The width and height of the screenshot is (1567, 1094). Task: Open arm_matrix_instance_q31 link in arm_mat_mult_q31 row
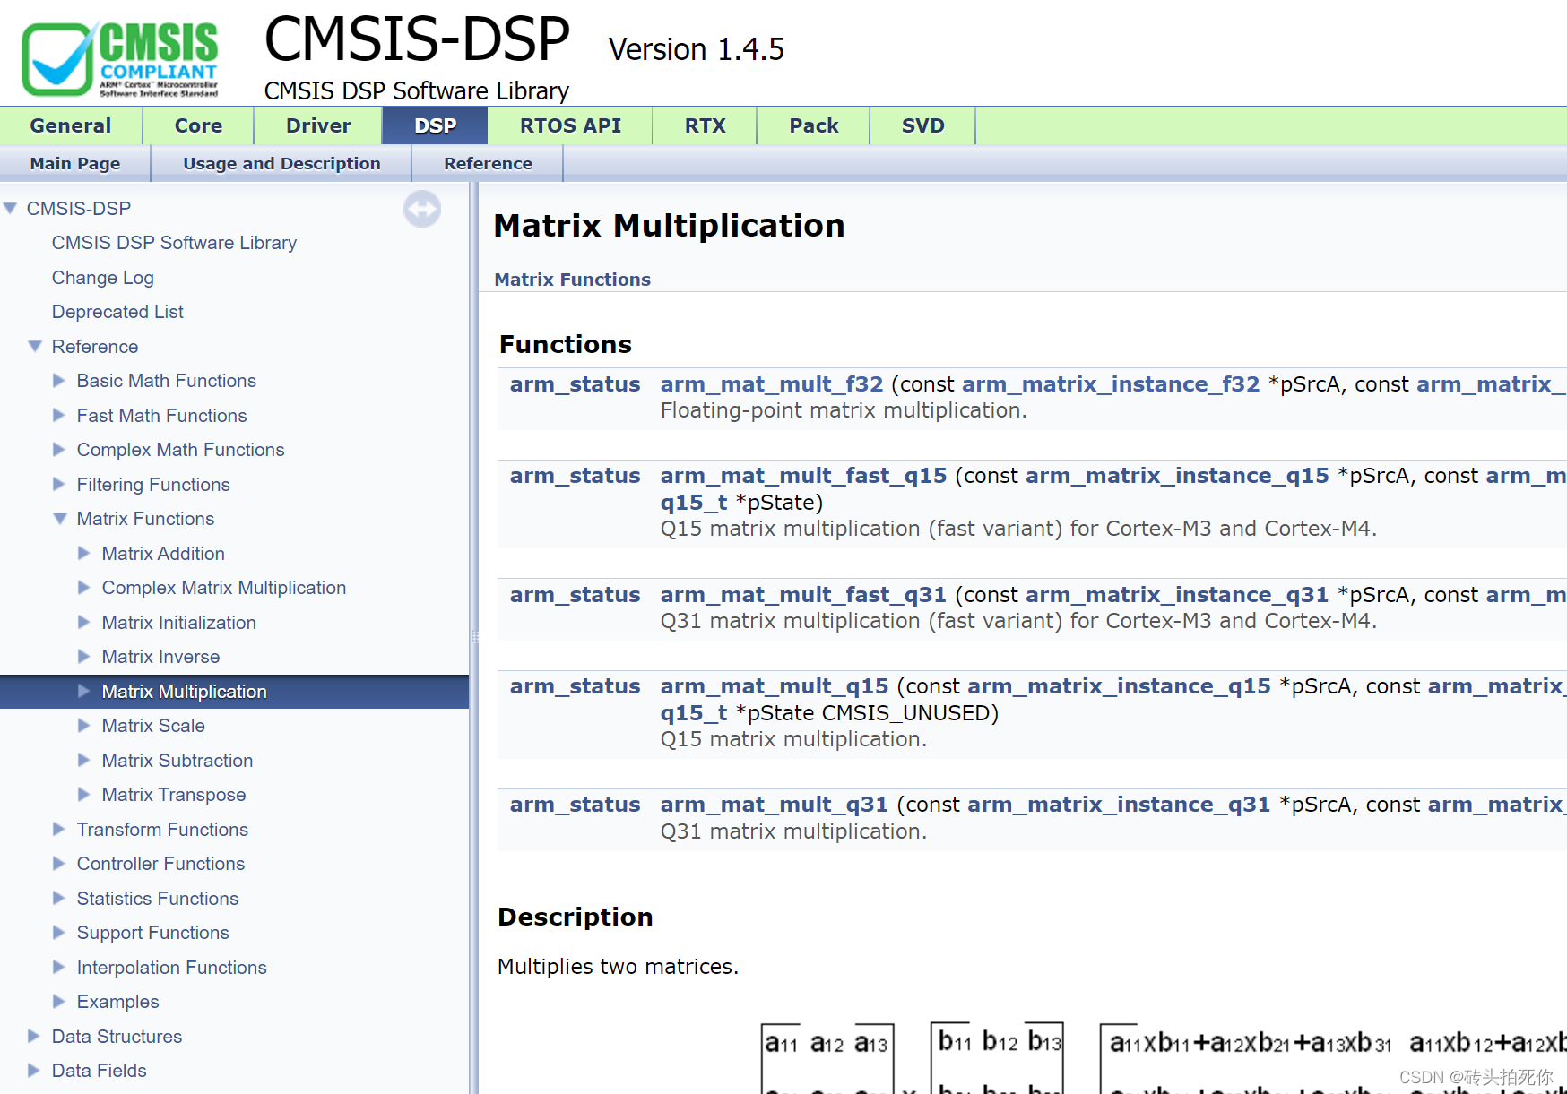coord(1119,805)
